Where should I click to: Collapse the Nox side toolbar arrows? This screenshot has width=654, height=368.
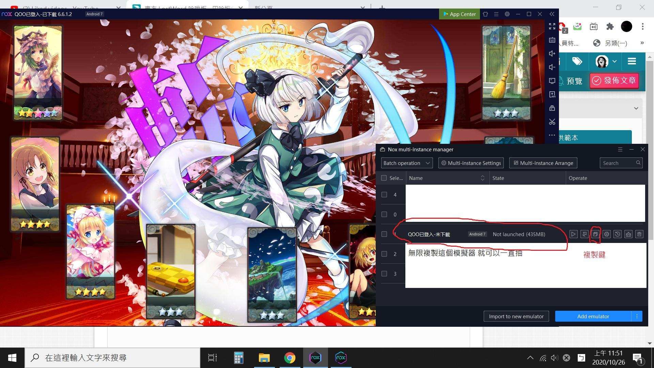[x=552, y=14]
